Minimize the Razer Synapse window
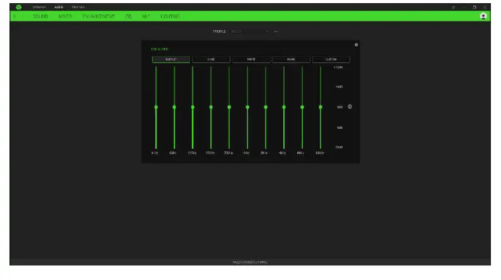Viewport: 501px width, 280px height. tap(464, 7)
